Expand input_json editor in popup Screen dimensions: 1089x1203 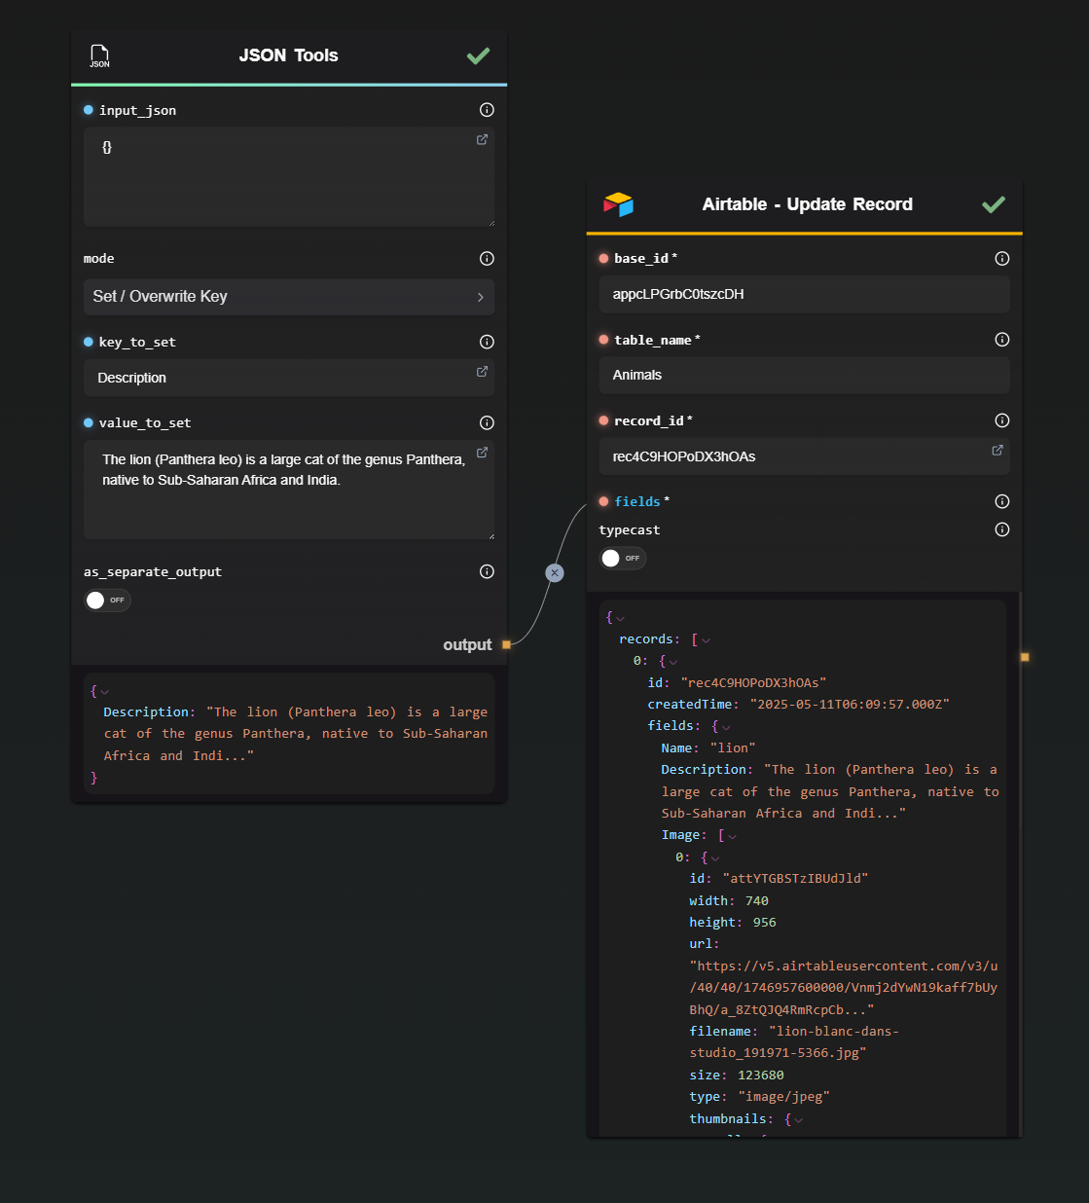482,139
